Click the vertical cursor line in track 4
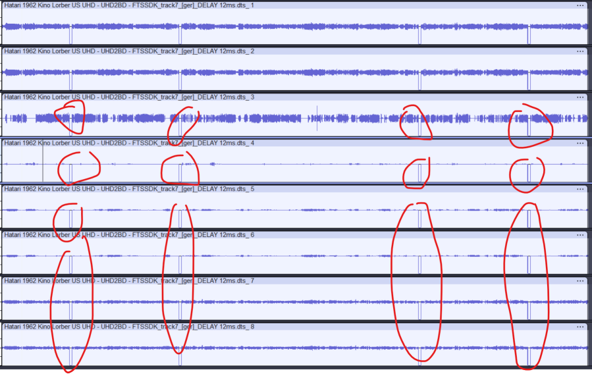 coord(43,162)
